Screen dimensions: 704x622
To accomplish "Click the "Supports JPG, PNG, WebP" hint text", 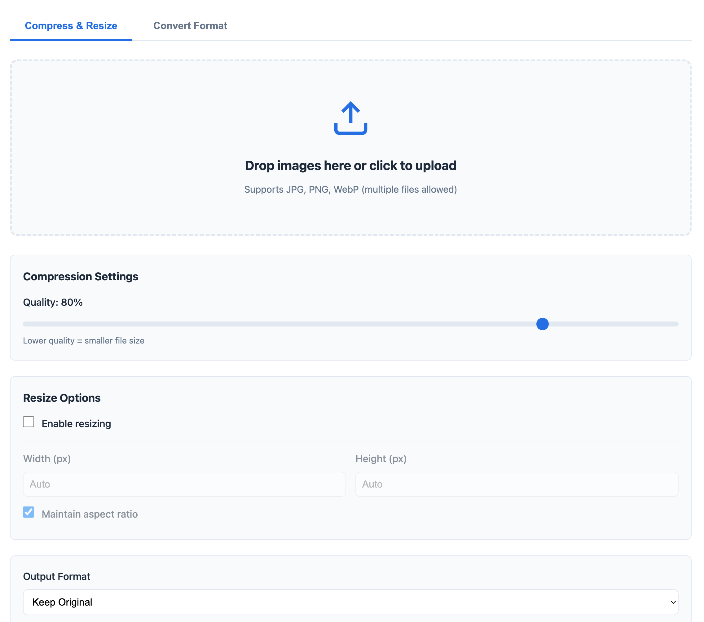I will [x=350, y=190].
